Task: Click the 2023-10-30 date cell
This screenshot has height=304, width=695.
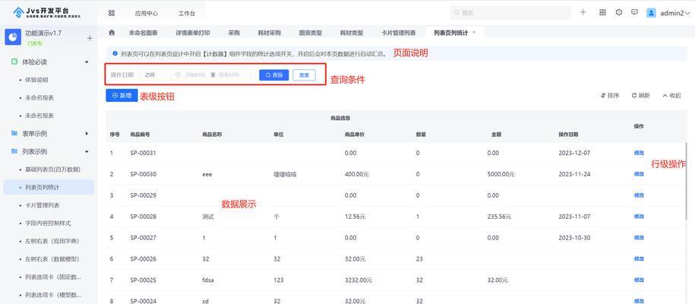Action: tap(574, 238)
